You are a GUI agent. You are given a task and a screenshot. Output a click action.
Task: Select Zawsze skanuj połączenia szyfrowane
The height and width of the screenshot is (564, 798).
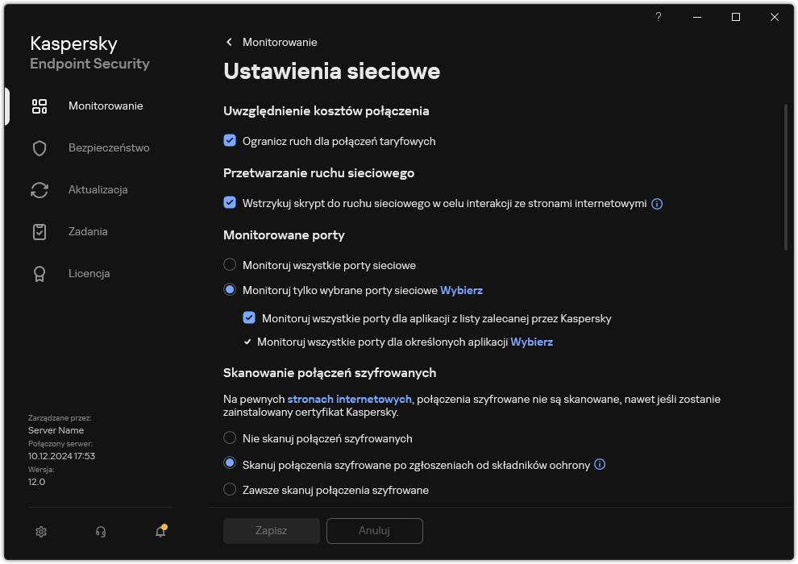[x=231, y=489]
